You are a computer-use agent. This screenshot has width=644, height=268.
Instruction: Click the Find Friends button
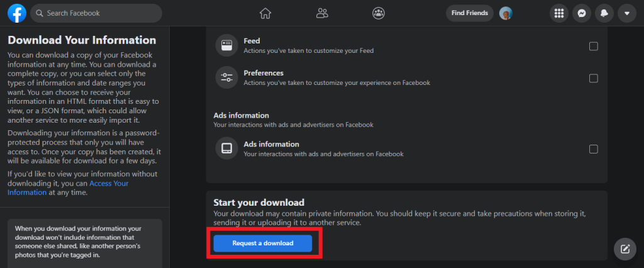pos(470,13)
